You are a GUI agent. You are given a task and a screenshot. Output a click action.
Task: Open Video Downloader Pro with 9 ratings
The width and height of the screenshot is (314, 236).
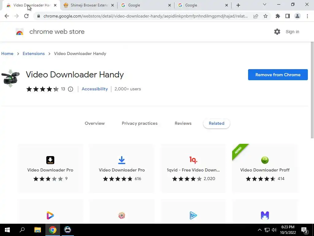pos(50,168)
